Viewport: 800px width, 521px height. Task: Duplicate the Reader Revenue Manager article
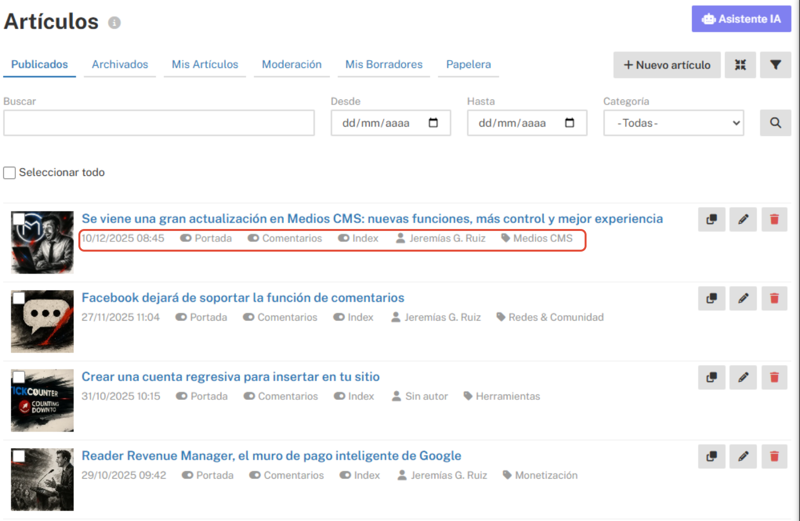[x=711, y=456]
